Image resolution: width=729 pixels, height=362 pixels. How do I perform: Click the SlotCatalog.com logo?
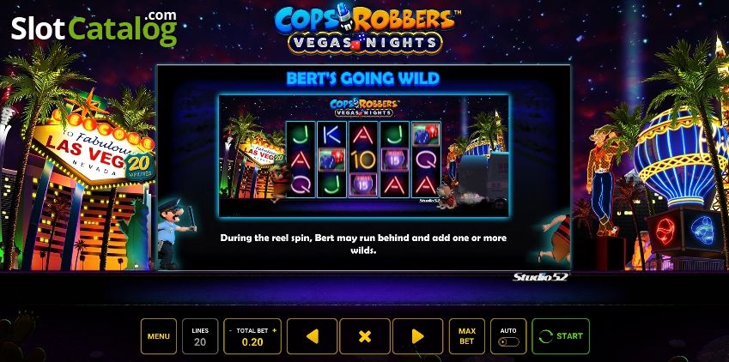(94, 27)
